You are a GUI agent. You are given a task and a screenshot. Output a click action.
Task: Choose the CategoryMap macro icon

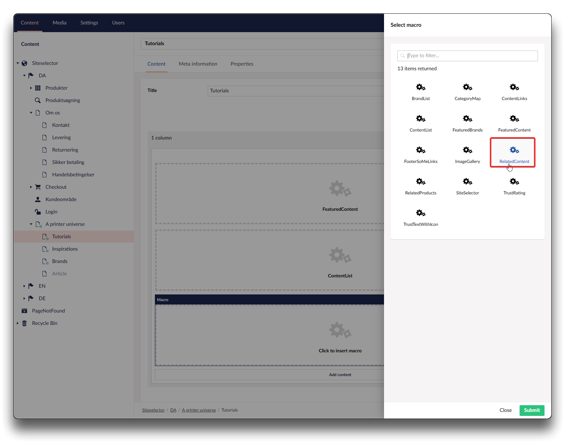pos(467,88)
